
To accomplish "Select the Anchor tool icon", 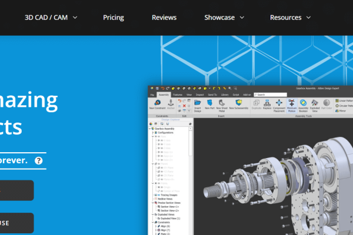I will point(170,104).
